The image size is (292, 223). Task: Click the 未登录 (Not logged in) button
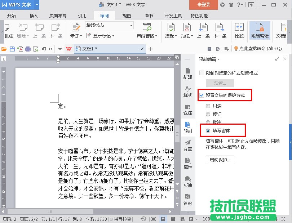[x=204, y=5]
